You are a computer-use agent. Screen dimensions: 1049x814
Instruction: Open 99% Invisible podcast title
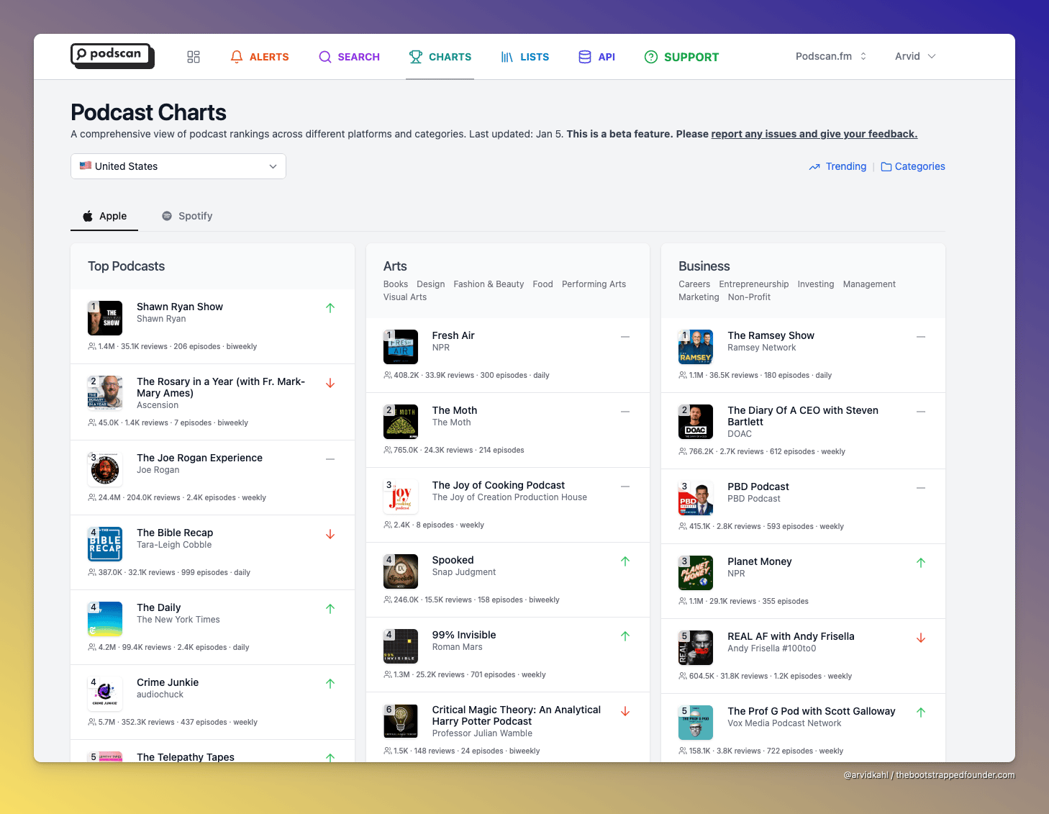464,635
